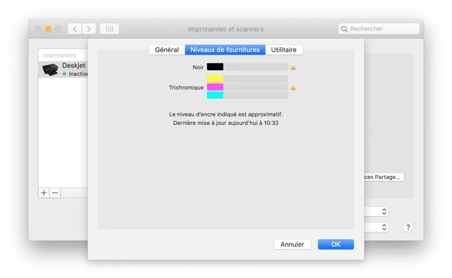Click the Noir label

click(198, 67)
